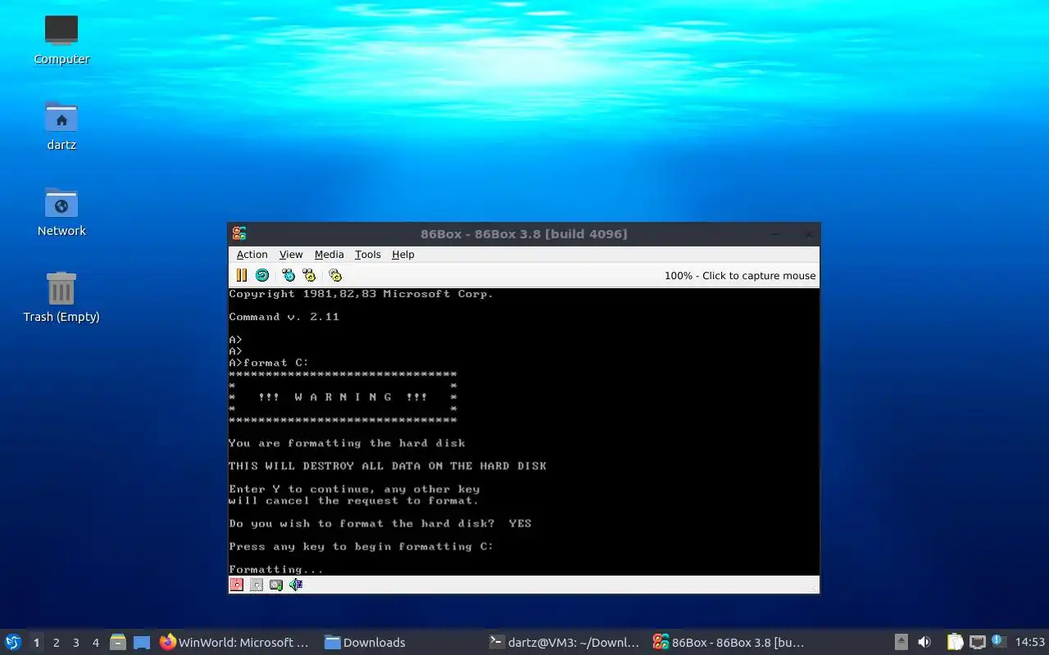Send Ctrl+Alt+Esc using the toolbar icon
The height and width of the screenshot is (655, 1049).
(309, 275)
